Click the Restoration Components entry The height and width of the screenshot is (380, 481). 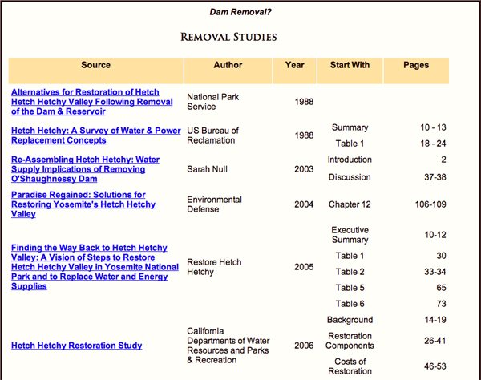coord(350,341)
